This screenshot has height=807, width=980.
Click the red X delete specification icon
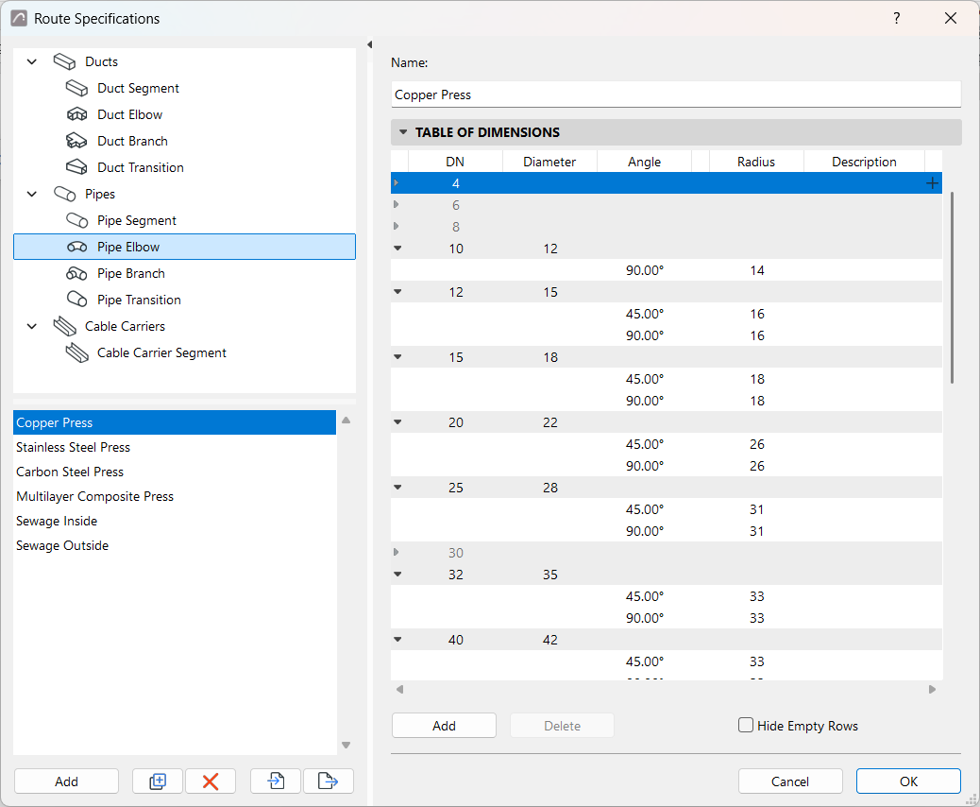(211, 781)
